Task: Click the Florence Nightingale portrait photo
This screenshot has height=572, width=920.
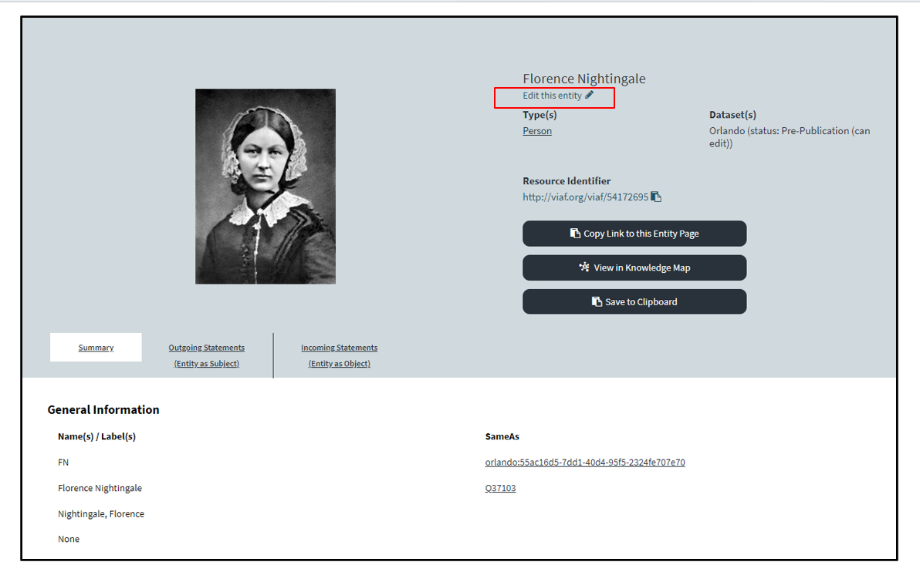Action: click(265, 186)
